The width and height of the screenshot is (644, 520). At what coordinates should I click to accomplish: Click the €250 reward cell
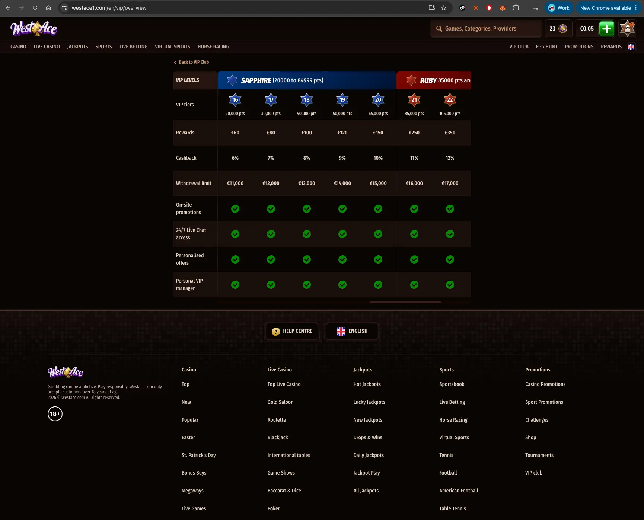[414, 133]
